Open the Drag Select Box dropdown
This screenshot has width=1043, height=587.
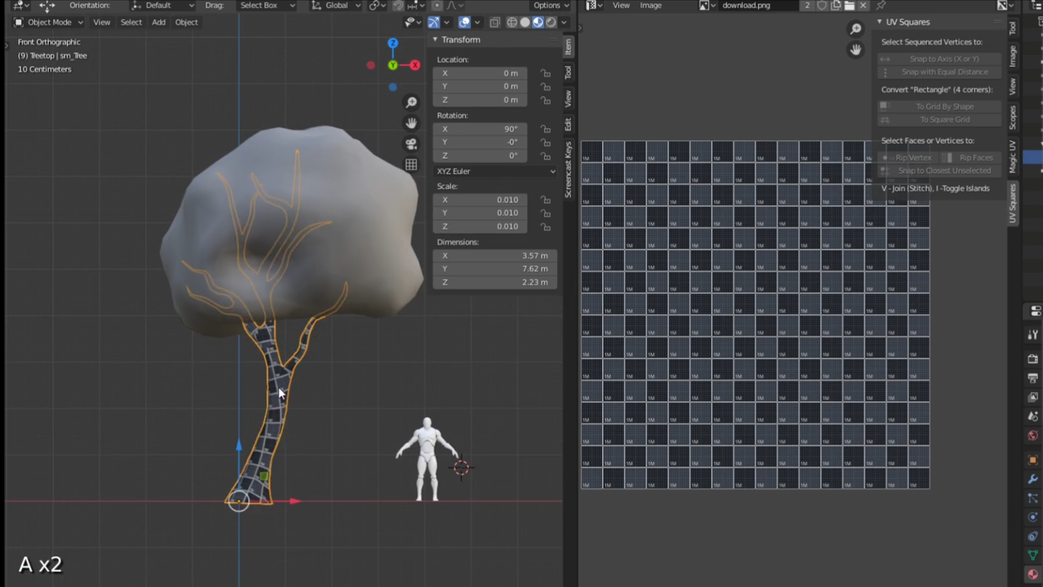click(267, 6)
